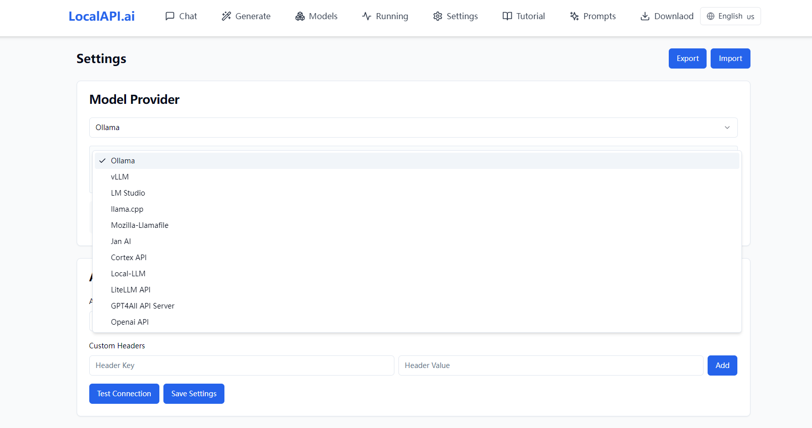Click Test Connection button
The width and height of the screenshot is (812, 428).
[124, 394]
